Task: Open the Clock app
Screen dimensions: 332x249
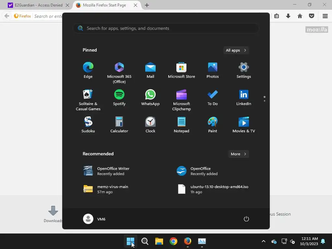Action: click(150, 125)
